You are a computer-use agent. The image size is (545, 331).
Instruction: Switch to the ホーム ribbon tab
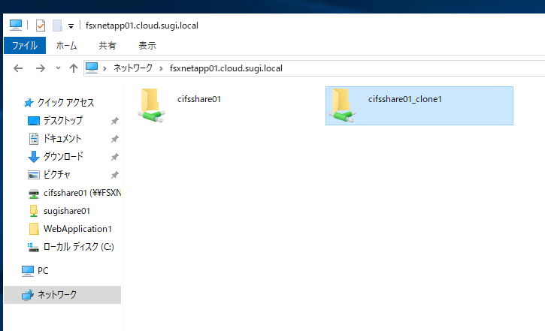[66, 46]
